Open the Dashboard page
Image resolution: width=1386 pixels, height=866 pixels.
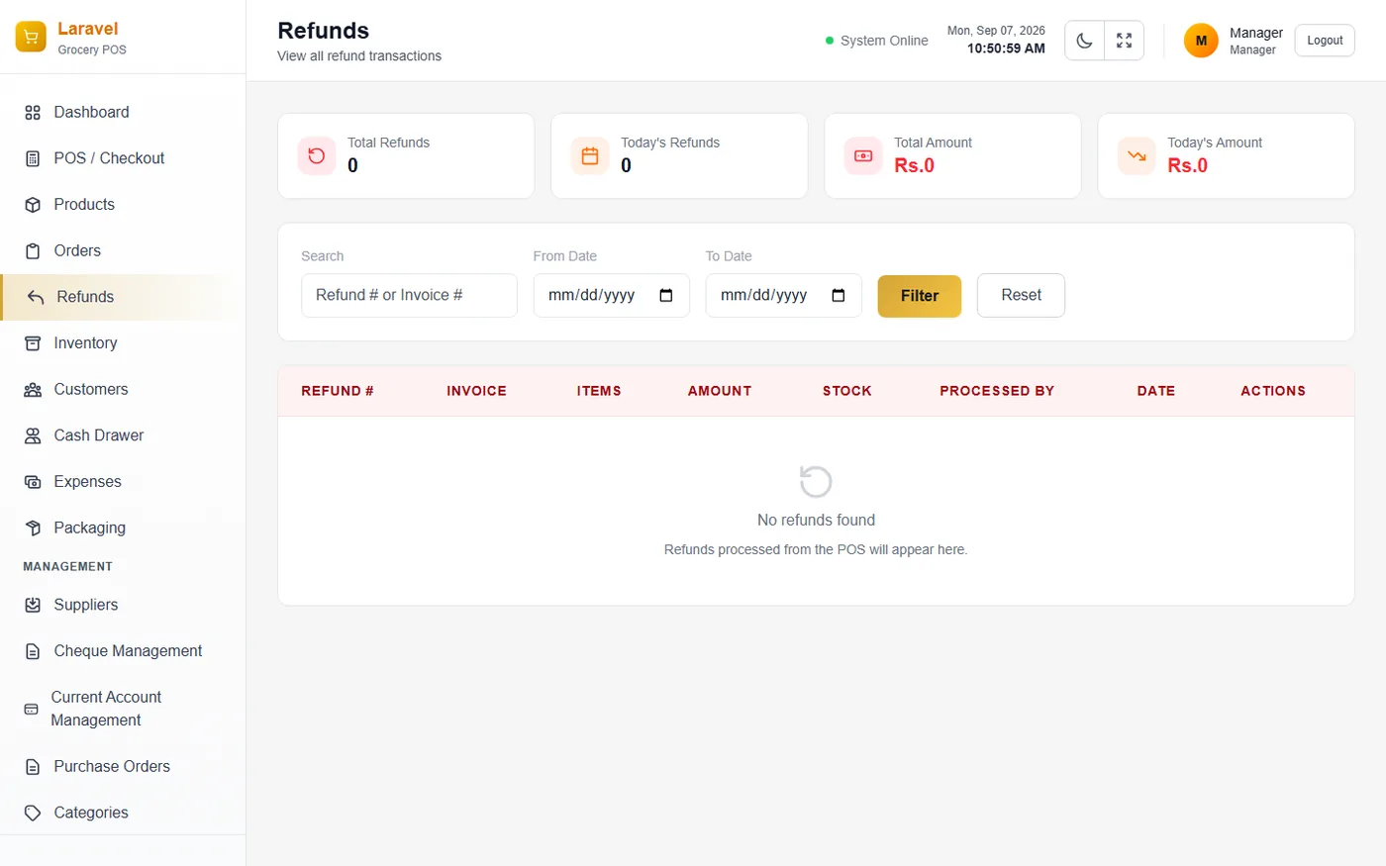[x=123, y=112]
